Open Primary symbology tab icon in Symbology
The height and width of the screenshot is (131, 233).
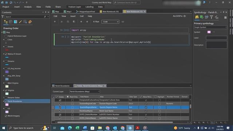point(197,17)
